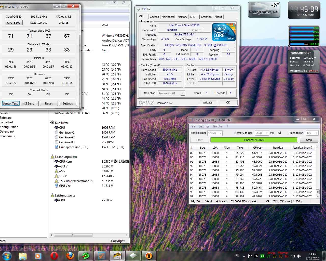Open the Settings menu in LinX

204,126
